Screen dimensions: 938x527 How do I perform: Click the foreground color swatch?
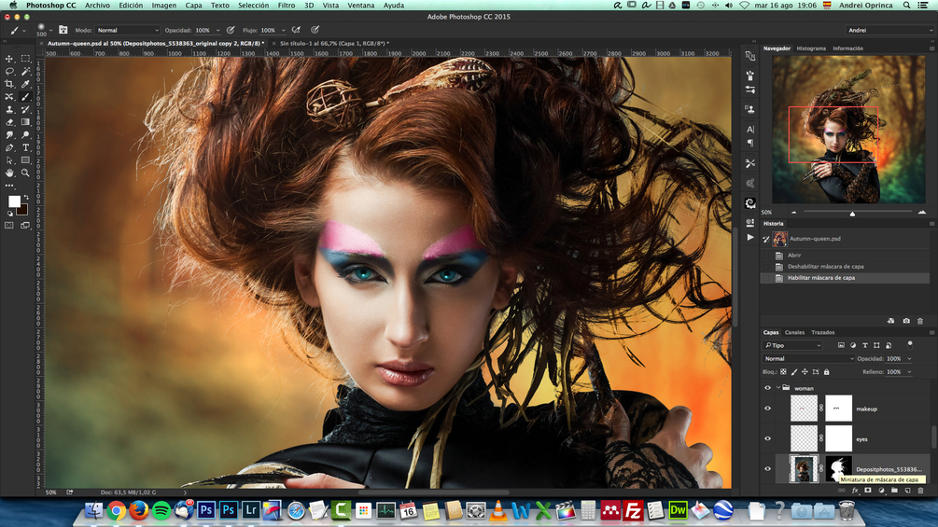[14, 201]
